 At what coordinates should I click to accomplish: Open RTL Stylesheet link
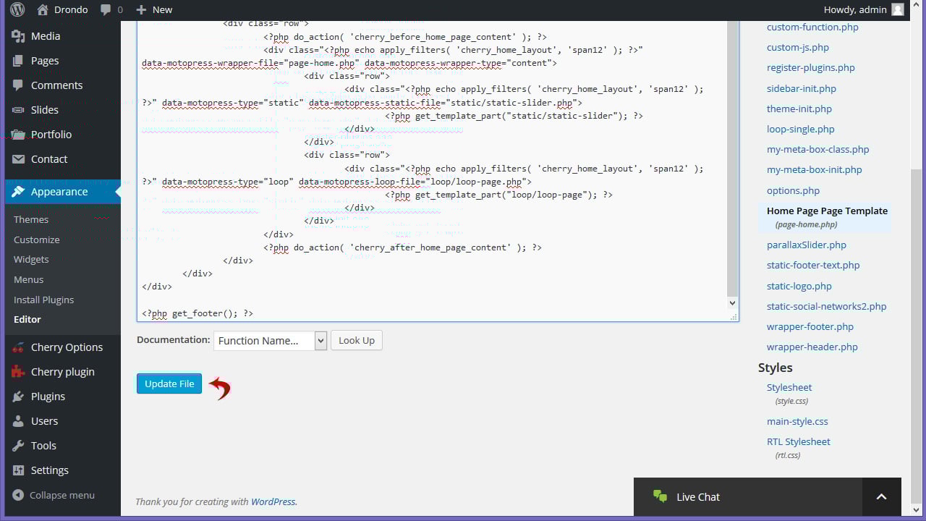coord(799,441)
